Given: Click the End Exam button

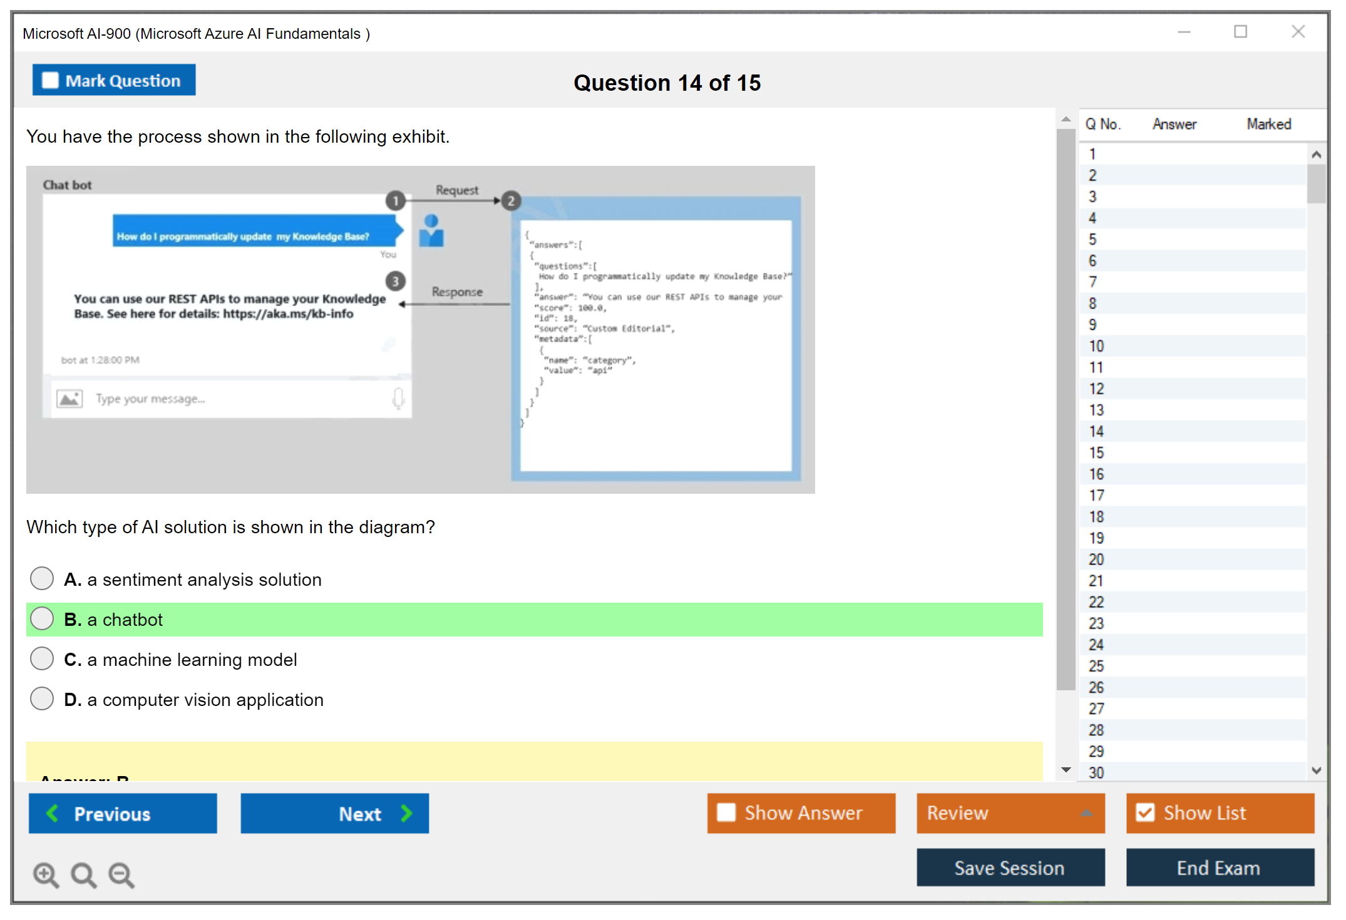Looking at the screenshot, I should (x=1219, y=867).
